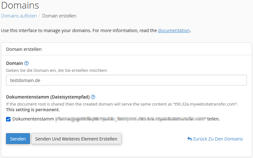Viewport: 253px width, 158px height.
Task: Click the Dokumentenstamm (Dateisystempfad) heading label
Action: 48,97
